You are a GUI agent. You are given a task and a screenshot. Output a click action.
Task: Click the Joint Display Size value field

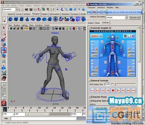coord(107,84)
